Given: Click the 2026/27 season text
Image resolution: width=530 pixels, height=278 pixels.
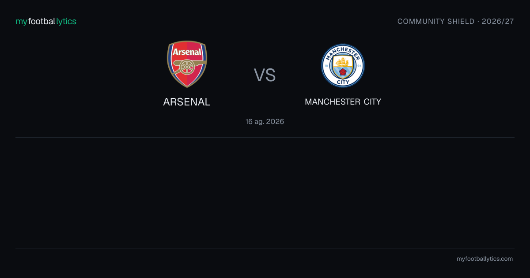Looking at the screenshot, I should coord(499,21).
